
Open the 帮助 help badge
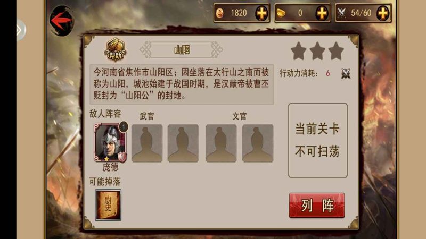pos(116,49)
